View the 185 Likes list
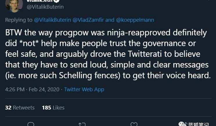The height and width of the screenshot is (126, 216). 53,107
